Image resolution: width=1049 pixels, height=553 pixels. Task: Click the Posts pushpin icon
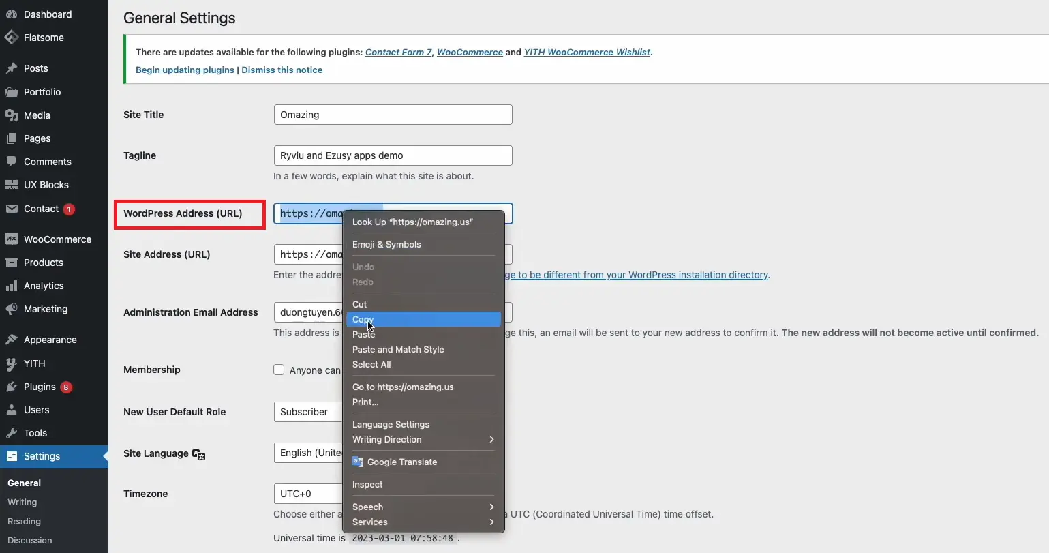pos(12,68)
